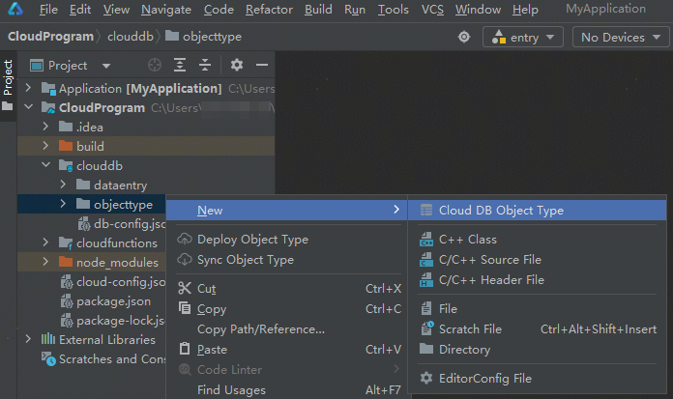This screenshot has height=399, width=673.
Task: Click Deploy Object Type in context menu
Action: coord(252,240)
